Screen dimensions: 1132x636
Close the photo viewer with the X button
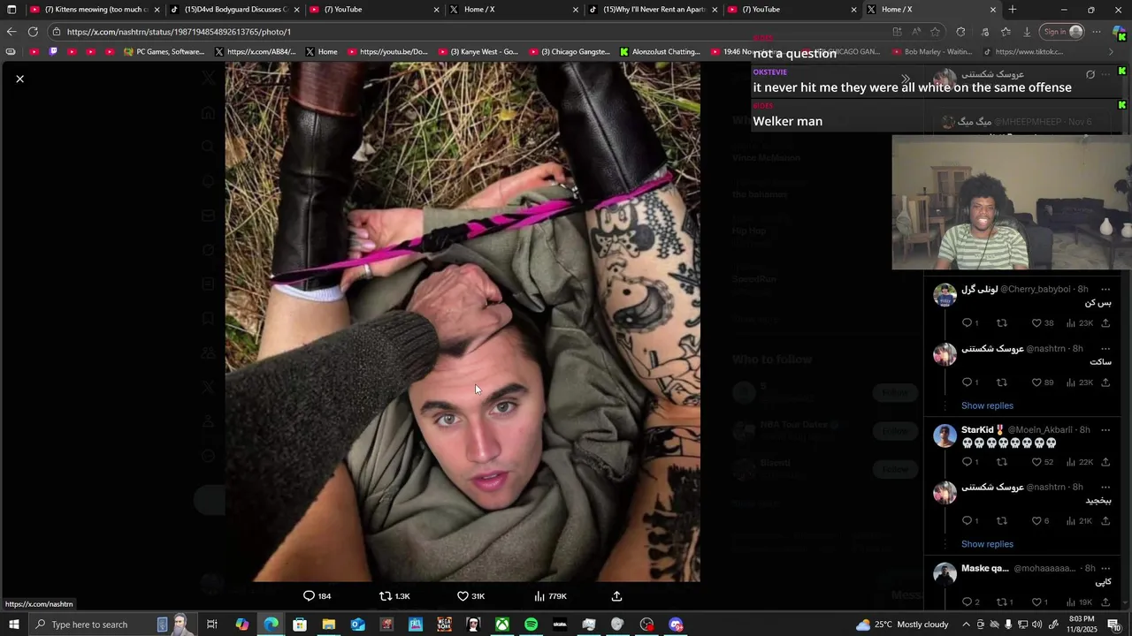pyautogui.click(x=19, y=79)
